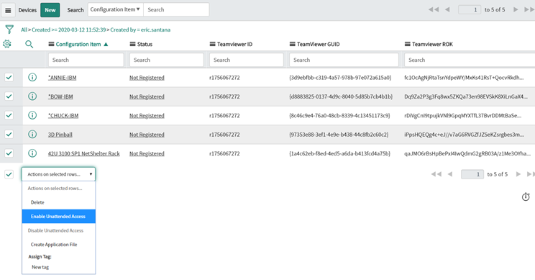Open the Configuration Item search field dropdown
Image resolution: width=535 pixels, height=280 pixels.
click(115, 9)
